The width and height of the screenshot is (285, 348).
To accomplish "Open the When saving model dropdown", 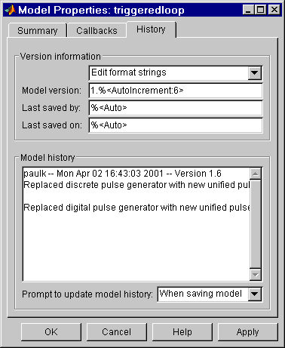I will [210, 294].
